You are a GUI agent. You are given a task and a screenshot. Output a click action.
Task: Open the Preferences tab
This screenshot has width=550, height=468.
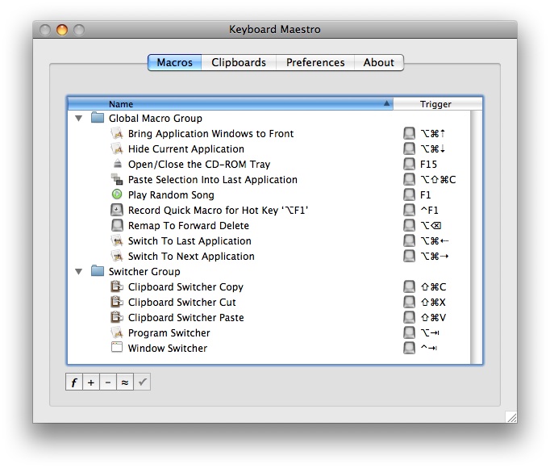[x=315, y=62]
